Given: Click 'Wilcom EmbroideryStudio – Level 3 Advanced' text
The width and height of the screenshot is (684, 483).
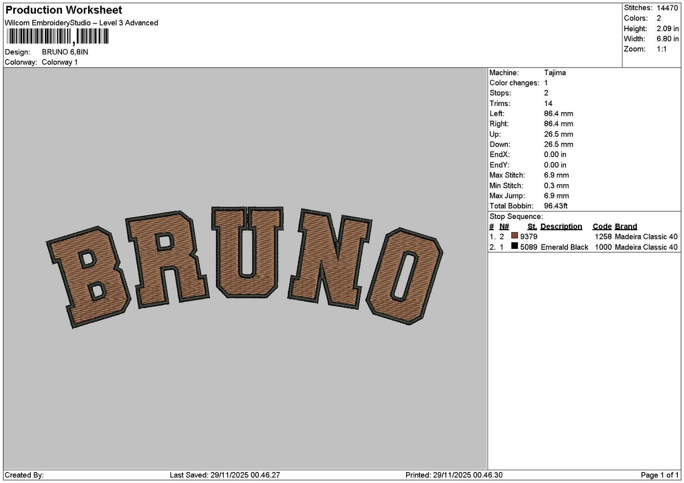Looking at the screenshot, I should (81, 23).
